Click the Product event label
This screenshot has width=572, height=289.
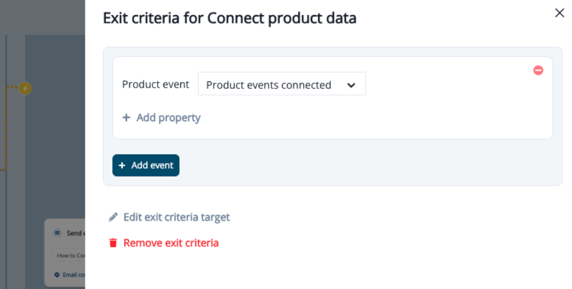click(155, 84)
